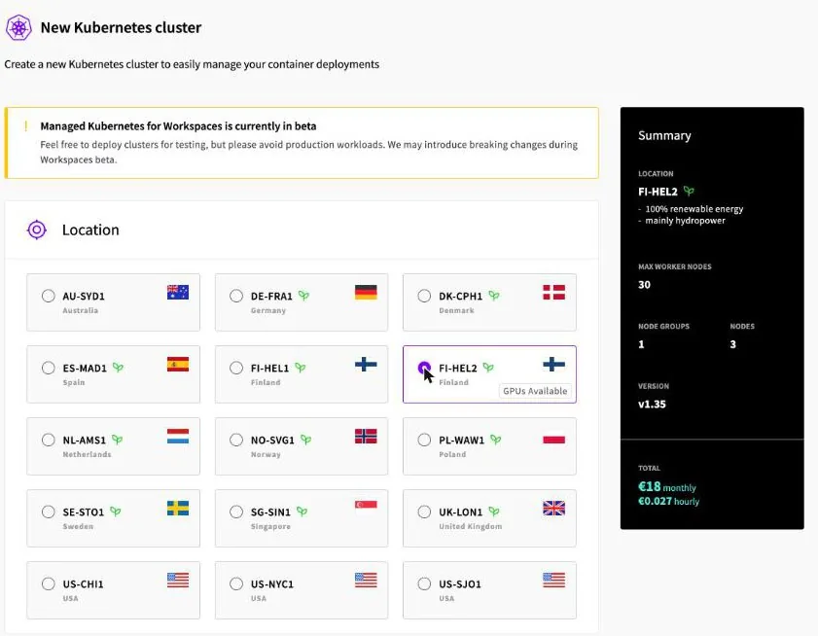Click the green leaf icon beside FI-HEL1
Image resolution: width=818 pixels, height=636 pixels.
pyautogui.click(x=301, y=368)
